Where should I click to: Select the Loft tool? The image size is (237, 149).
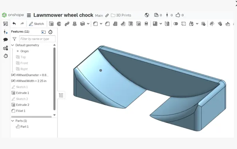tap(75, 24)
